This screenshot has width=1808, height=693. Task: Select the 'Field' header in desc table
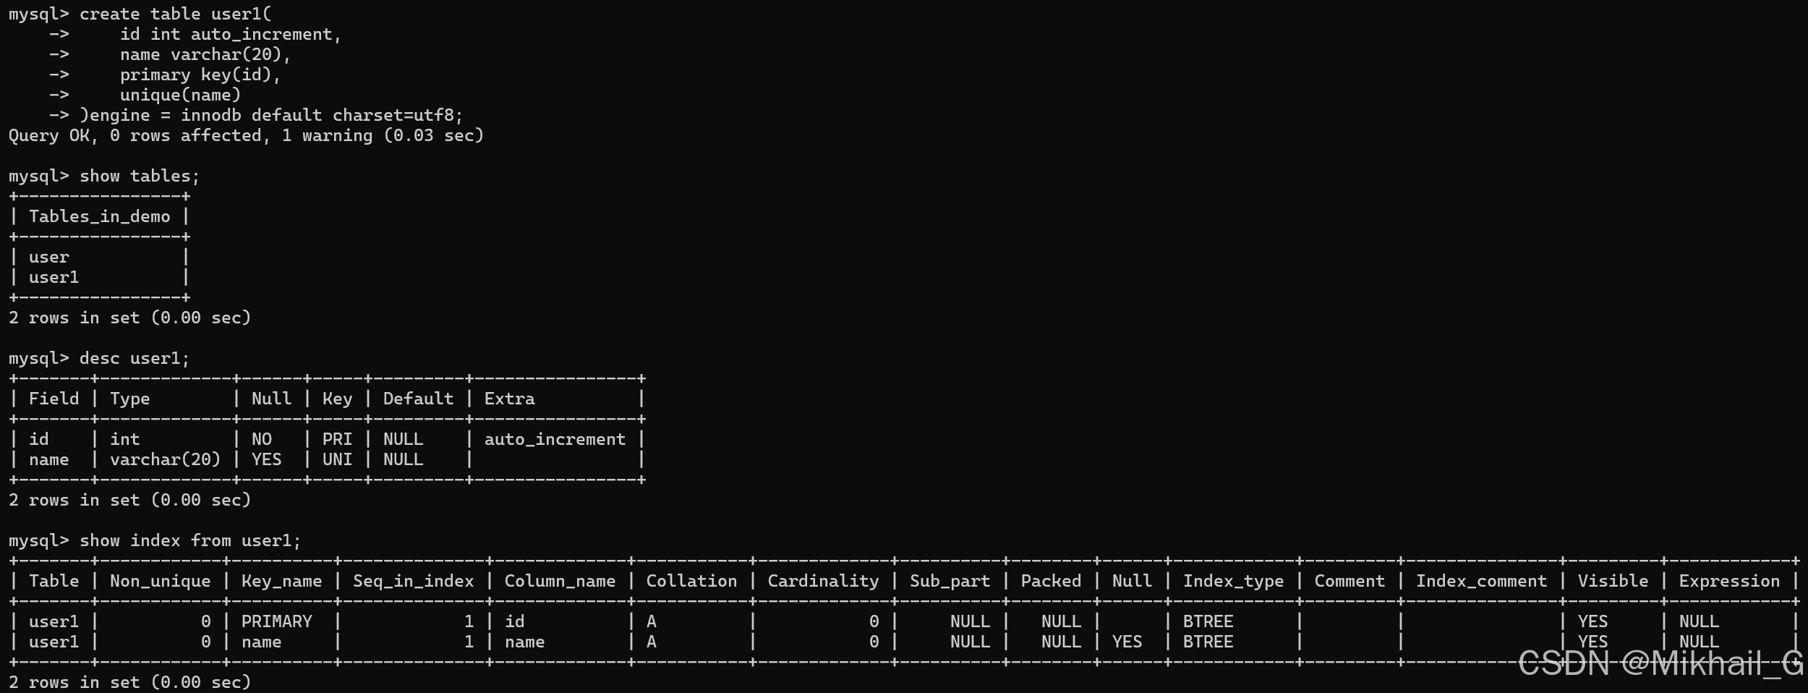click(54, 399)
